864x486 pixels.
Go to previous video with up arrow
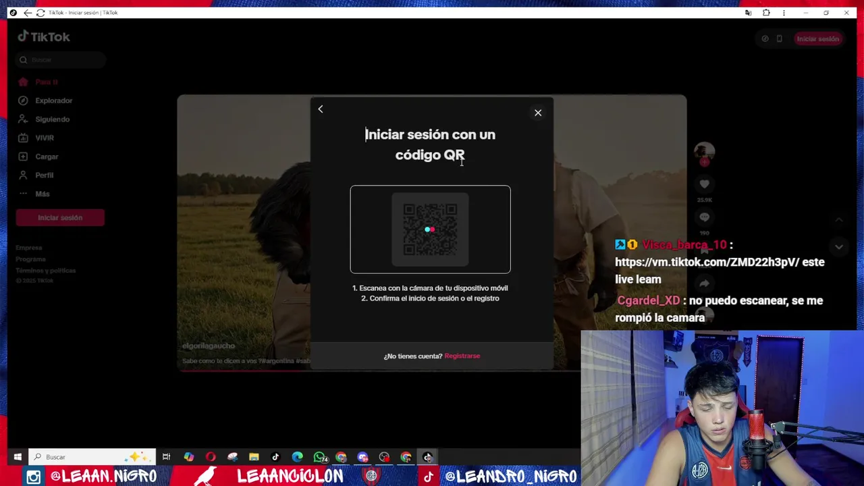838,220
